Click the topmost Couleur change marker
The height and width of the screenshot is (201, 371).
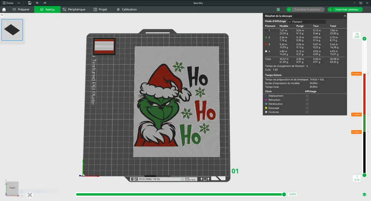click(356, 74)
